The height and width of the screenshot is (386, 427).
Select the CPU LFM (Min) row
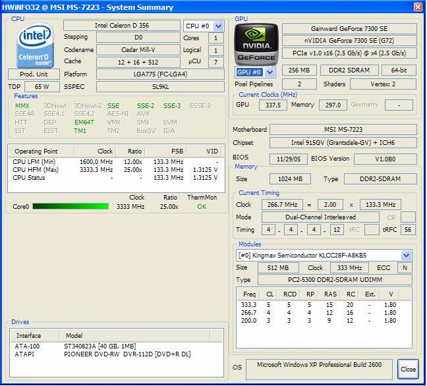[x=116, y=161]
